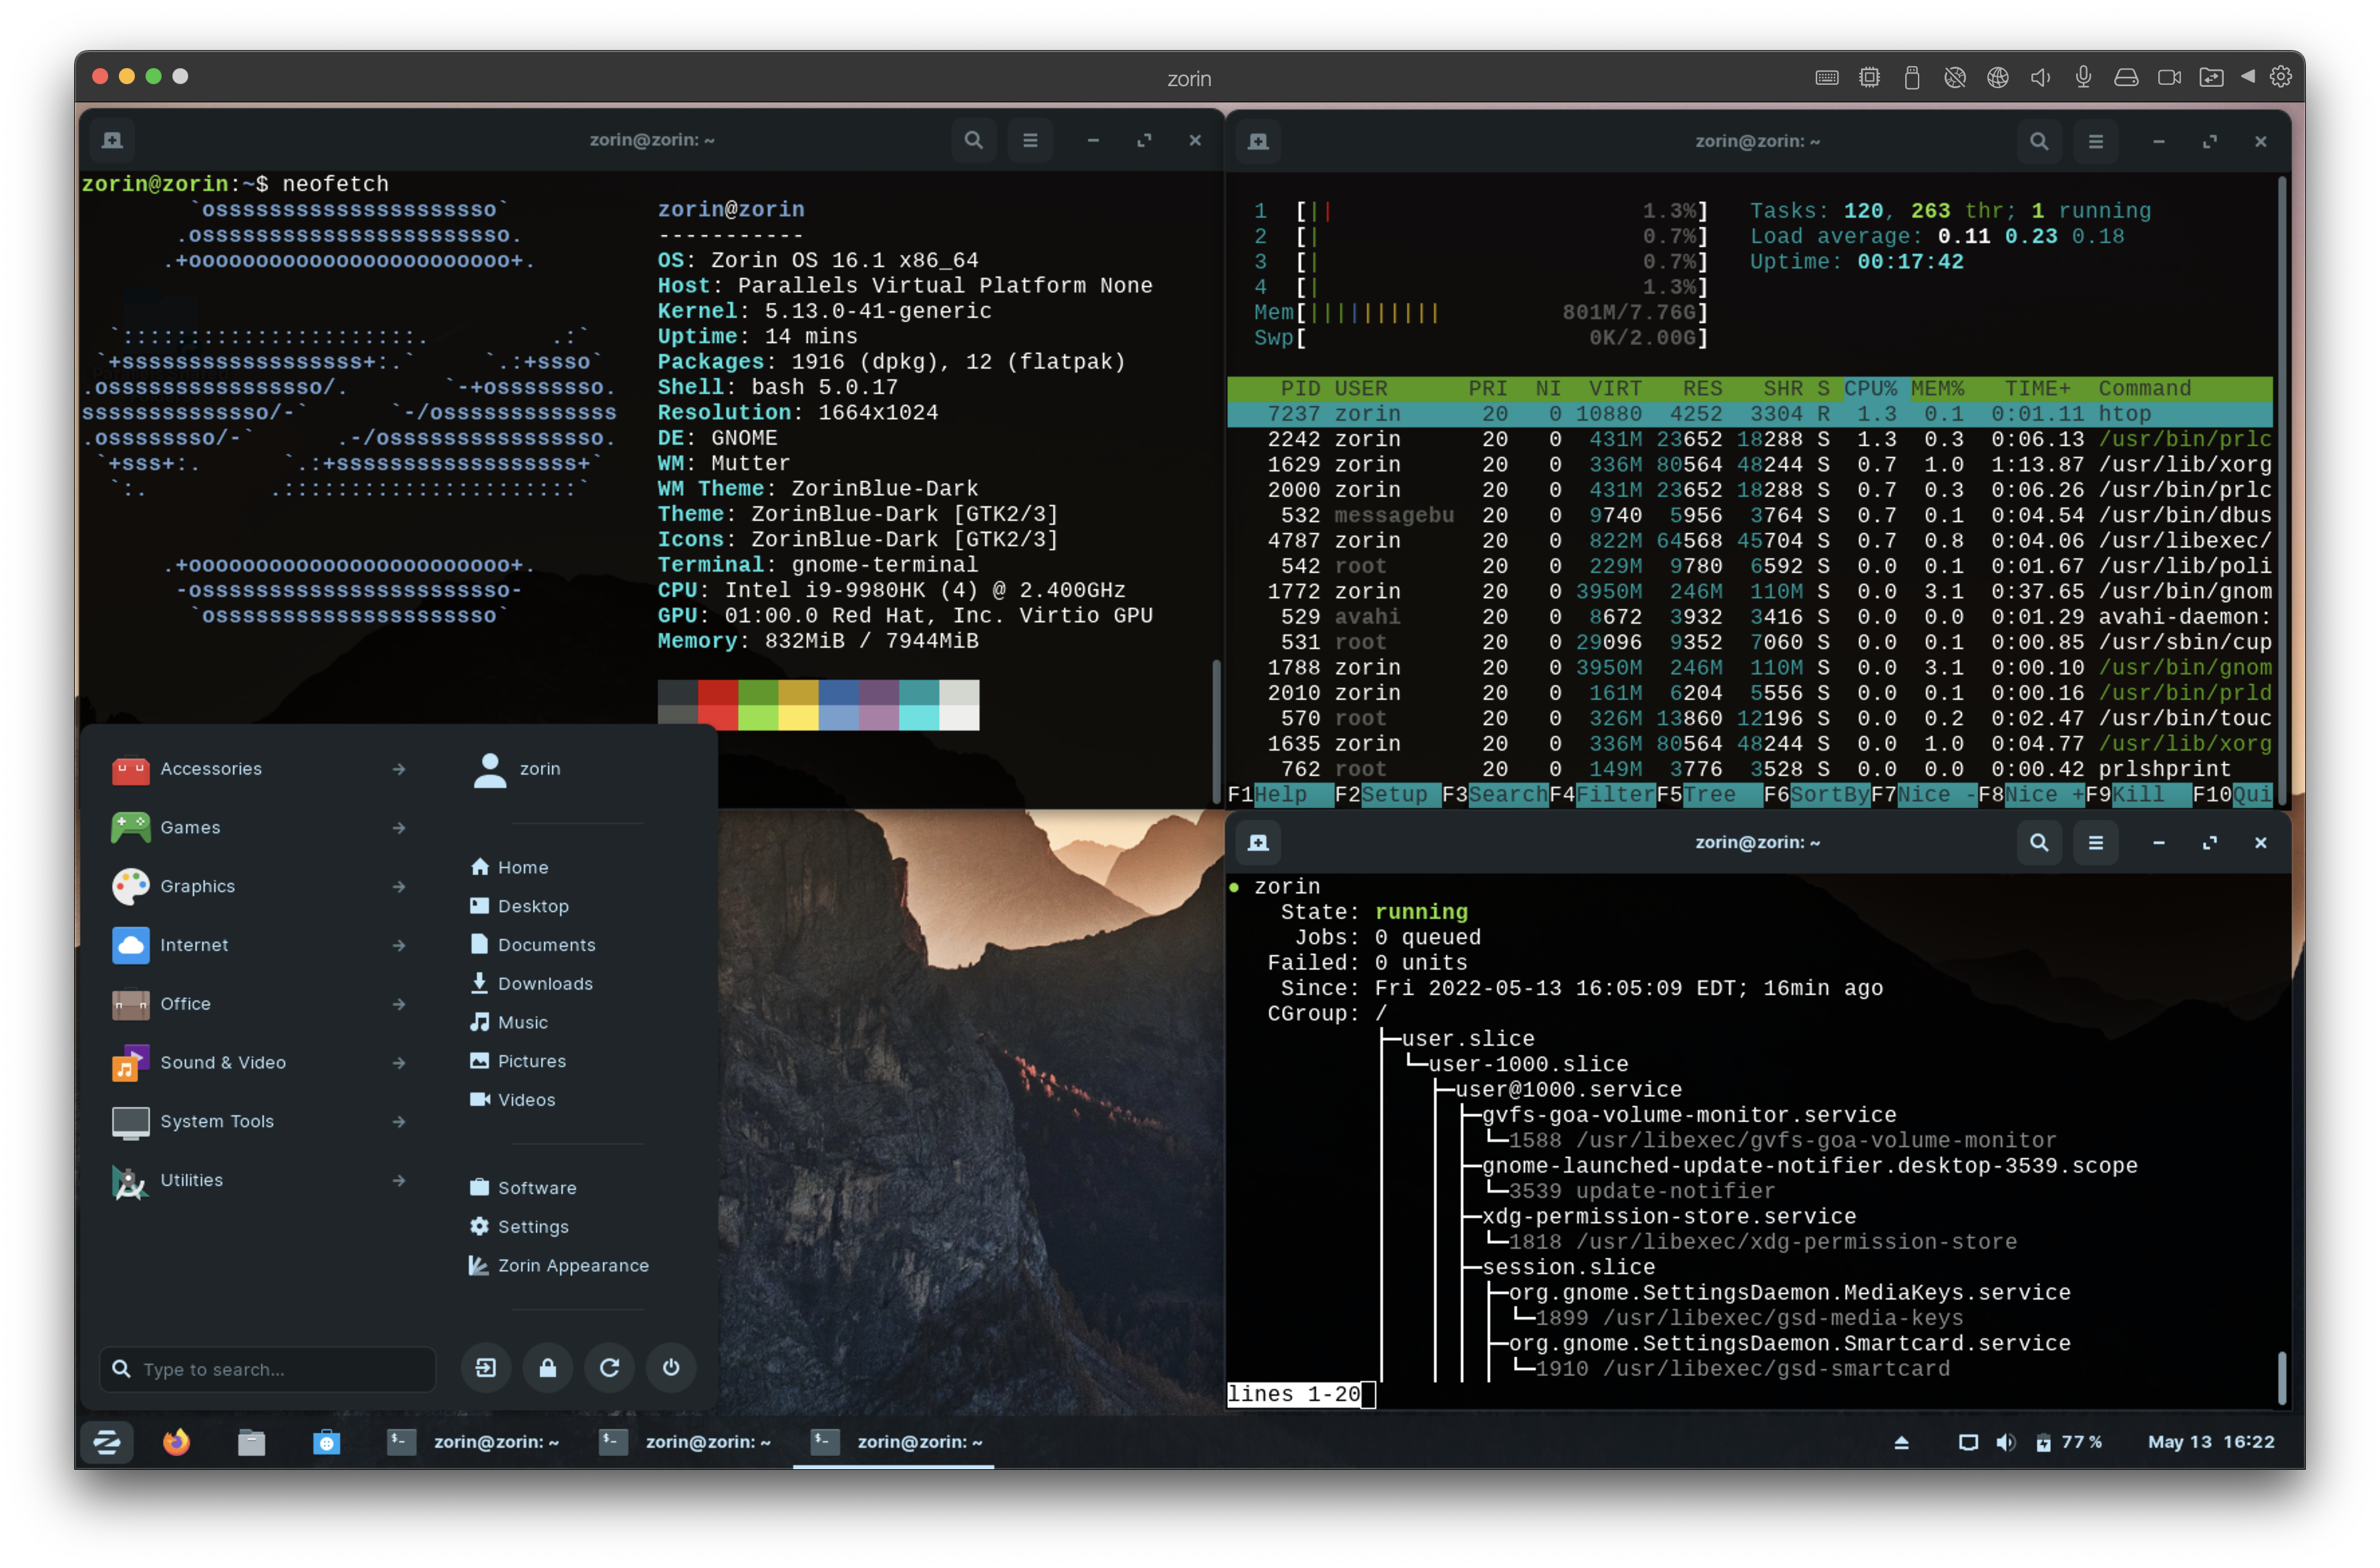Click search icon in neofetch terminal

973,140
